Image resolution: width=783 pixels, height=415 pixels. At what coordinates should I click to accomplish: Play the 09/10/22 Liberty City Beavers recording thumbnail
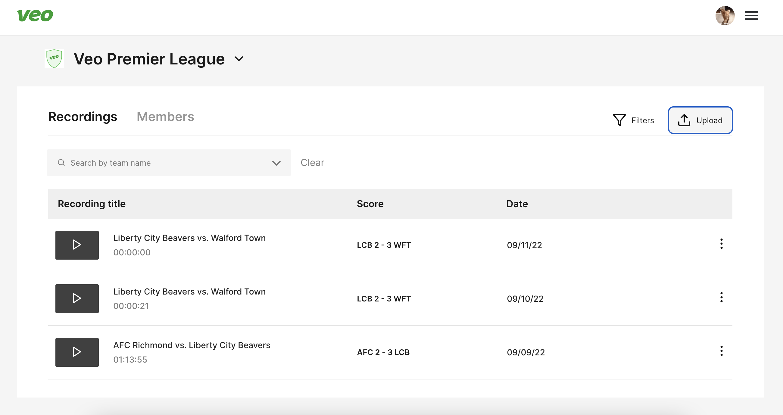77,298
